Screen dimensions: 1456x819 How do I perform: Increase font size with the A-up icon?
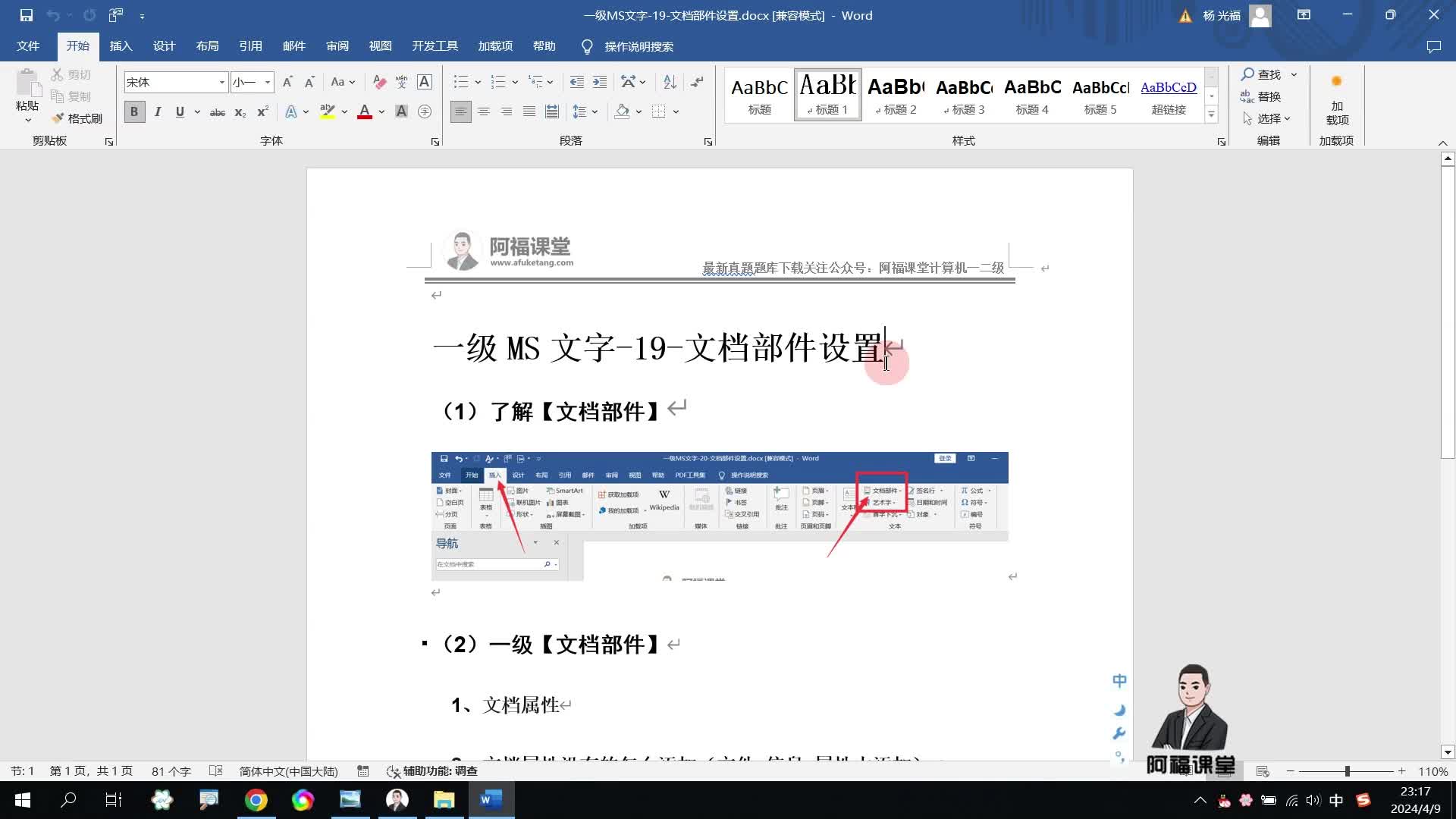click(287, 82)
